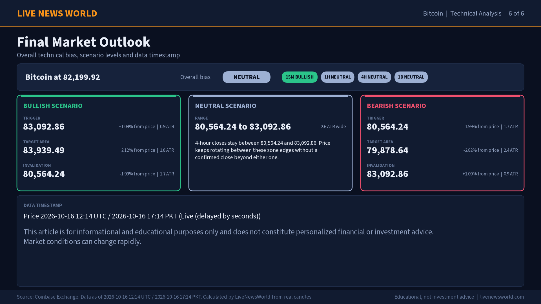The height and width of the screenshot is (304, 541).
Task: Click 'Bitcoin' in the header breadcrumb
Action: (433, 14)
